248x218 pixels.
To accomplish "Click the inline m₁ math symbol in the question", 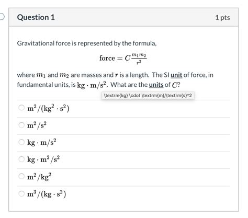I will tap(41, 75).
